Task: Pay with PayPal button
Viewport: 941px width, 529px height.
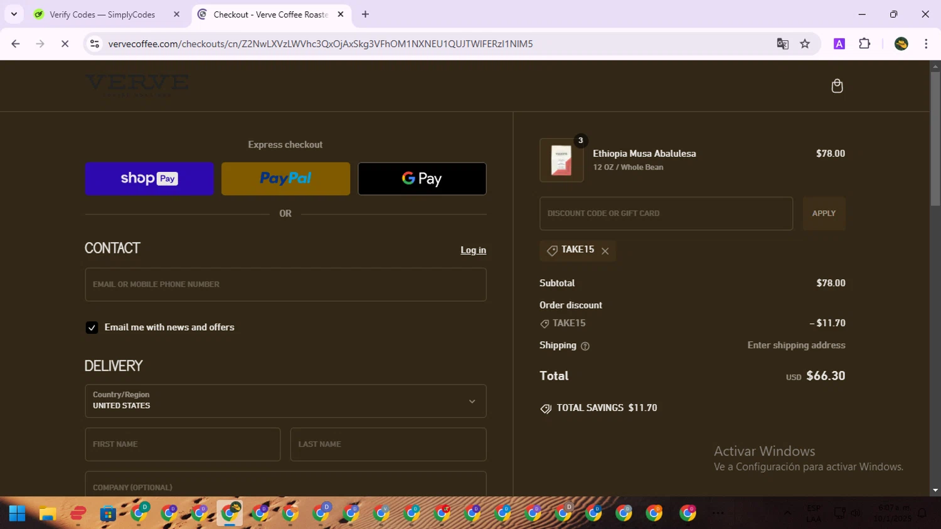Action: click(x=285, y=179)
